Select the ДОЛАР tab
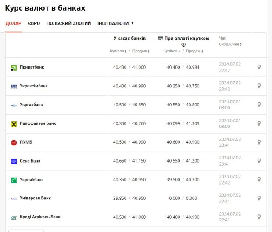This screenshot has width=272, height=232. click(x=13, y=23)
